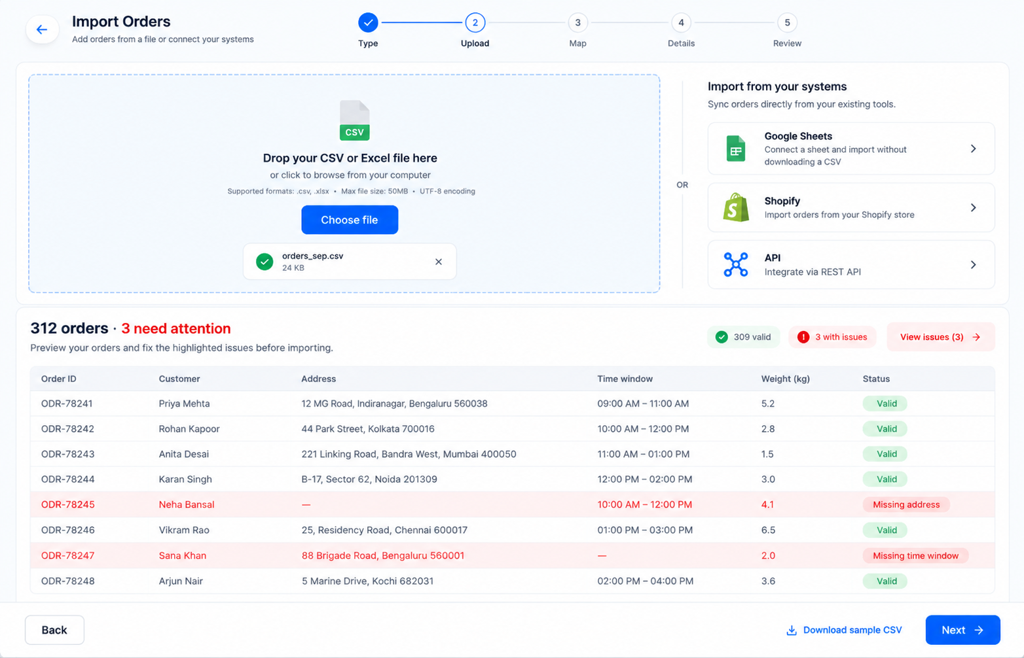Click address 44 Park Street, Kolkata 700016
This screenshot has width=1024, height=658.
(x=368, y=429)
